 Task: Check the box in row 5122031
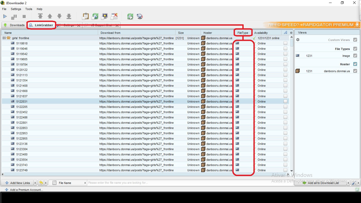[285, 101]
